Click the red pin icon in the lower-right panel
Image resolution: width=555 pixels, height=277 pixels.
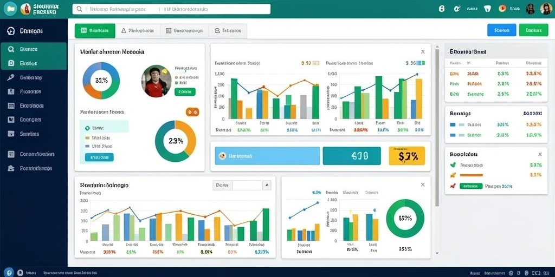[452, 186]
